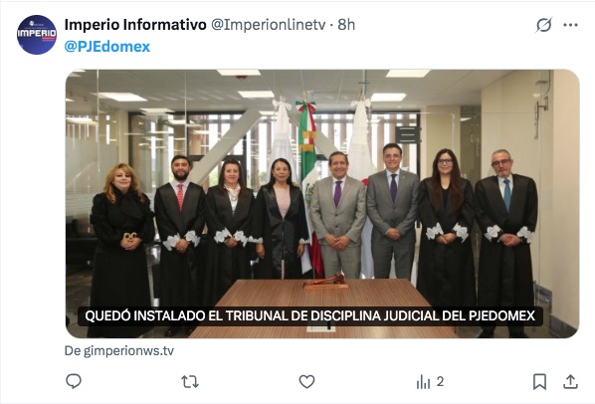Bookmark this post
Viewport: 595px width, 404px height.
pyautogui.click(x=539, y=382)
